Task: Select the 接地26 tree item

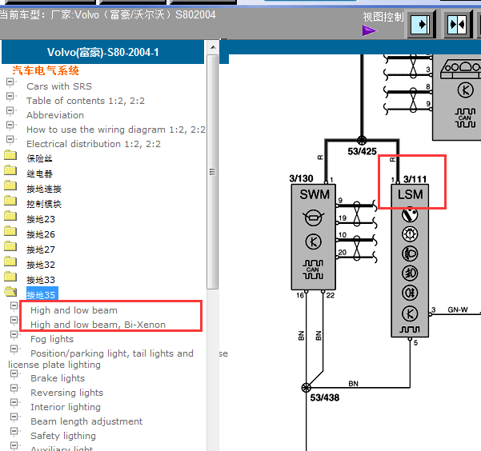Action: [x=41, y=234]
